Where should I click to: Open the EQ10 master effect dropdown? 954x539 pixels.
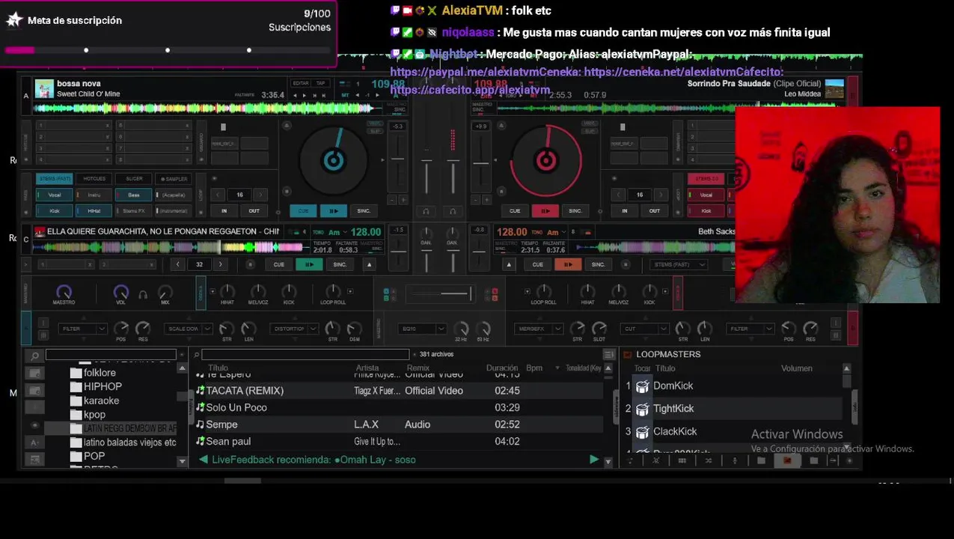point(422,329)
